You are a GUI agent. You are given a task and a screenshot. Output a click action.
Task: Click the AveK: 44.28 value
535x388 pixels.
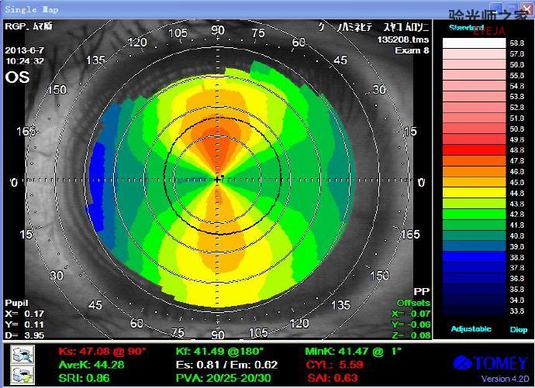pyautogui.click(x=91, y=365)
